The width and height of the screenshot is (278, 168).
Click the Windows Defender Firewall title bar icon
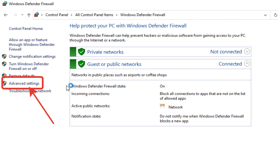(x=4, y=4)
